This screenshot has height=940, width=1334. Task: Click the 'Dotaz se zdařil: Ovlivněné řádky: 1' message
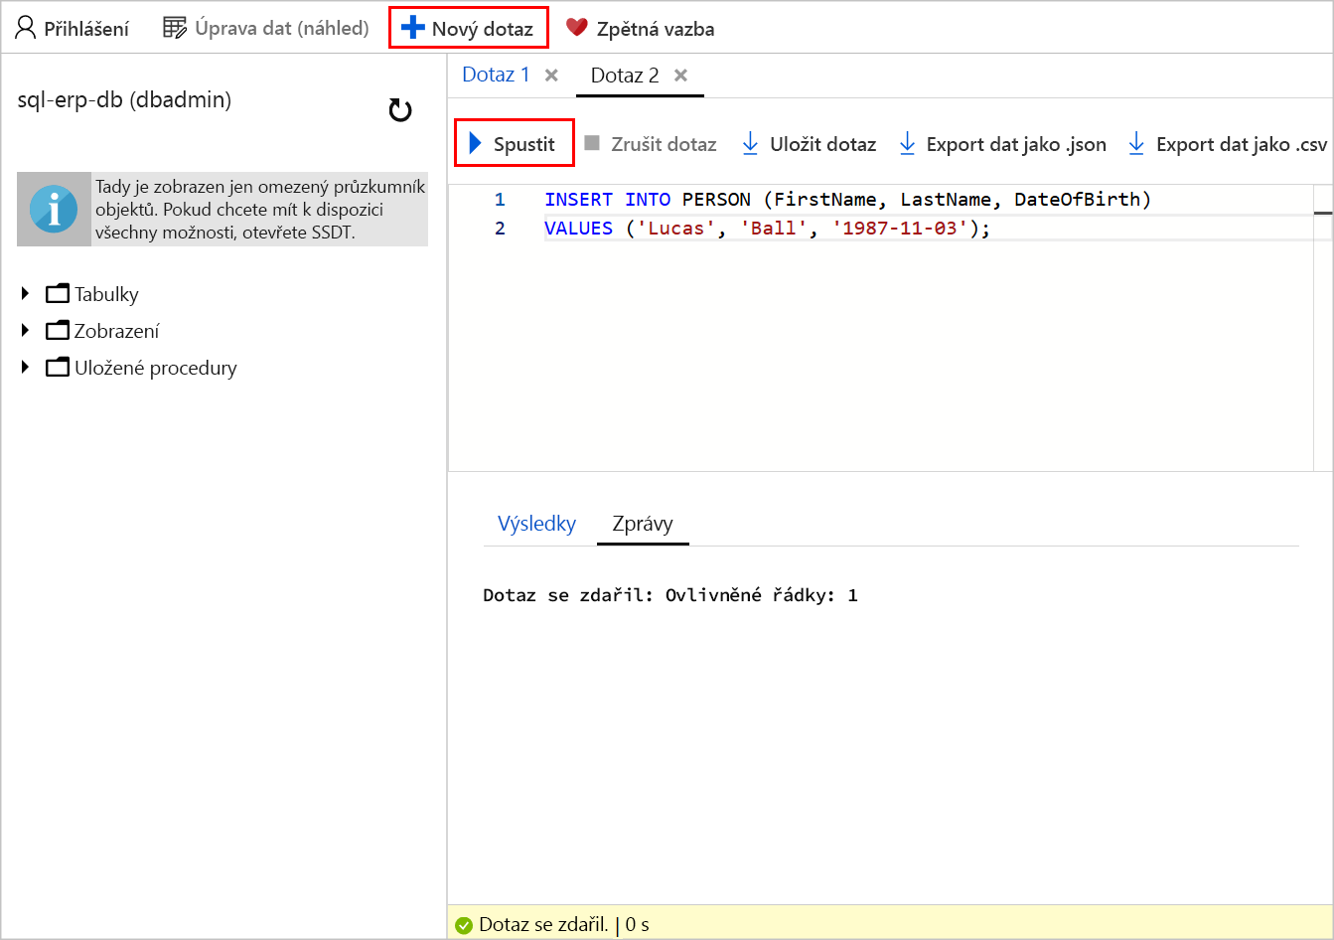670,595
